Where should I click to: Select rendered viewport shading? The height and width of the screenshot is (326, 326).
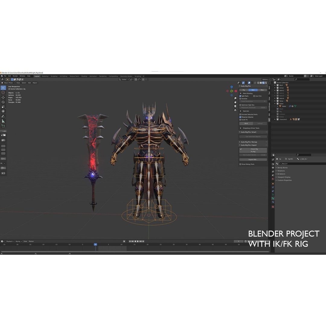(266, 83)
